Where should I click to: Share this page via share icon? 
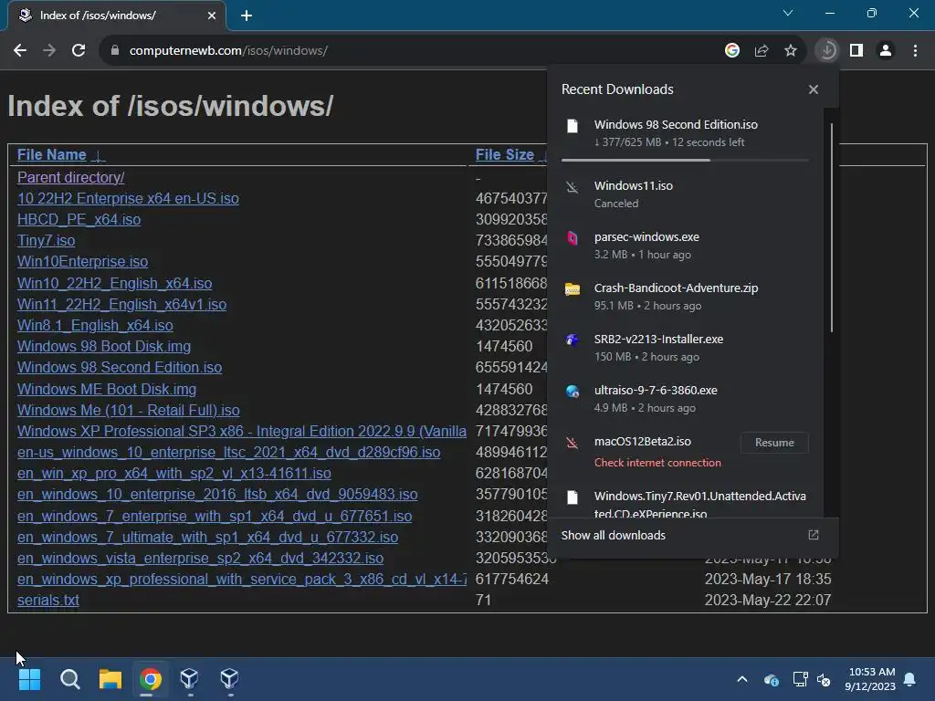point(762,51)
